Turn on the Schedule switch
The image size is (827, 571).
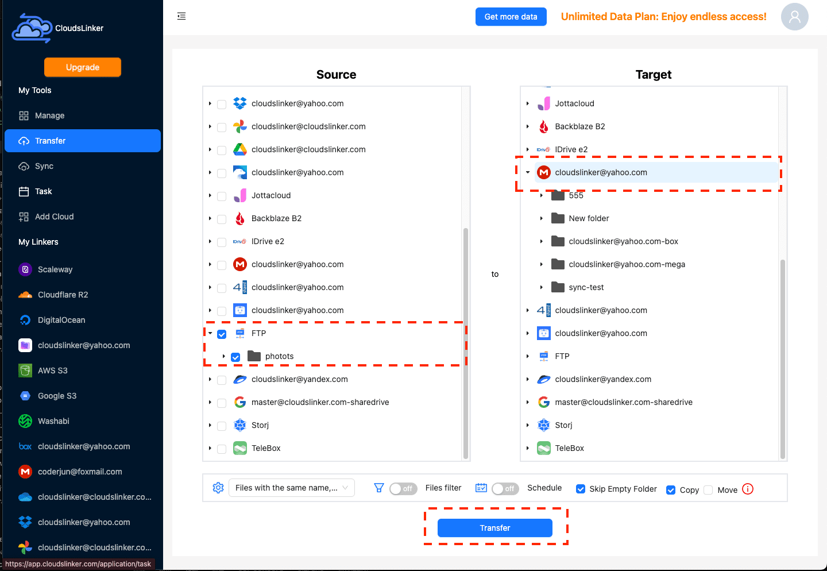click(505, 488)
